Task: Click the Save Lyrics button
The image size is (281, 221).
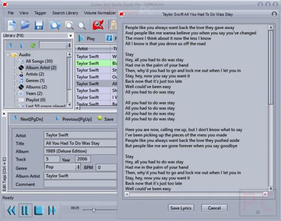Action: [x=181, y=208]
